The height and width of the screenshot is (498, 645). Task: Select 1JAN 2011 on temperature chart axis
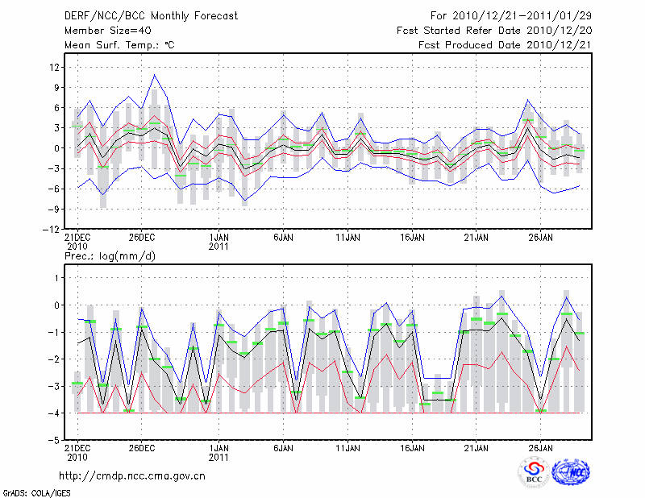point(218,243)
